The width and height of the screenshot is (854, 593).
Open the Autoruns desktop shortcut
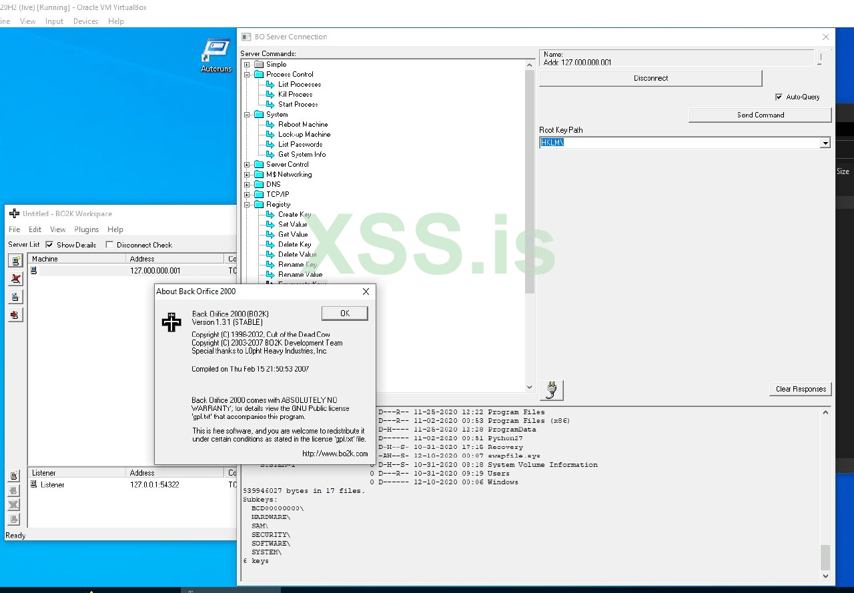point(216,55)
